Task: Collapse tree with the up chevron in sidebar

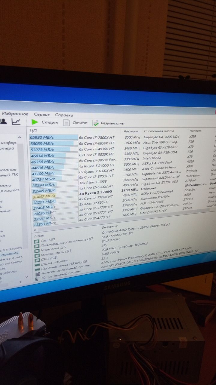Action: (20, 137)
